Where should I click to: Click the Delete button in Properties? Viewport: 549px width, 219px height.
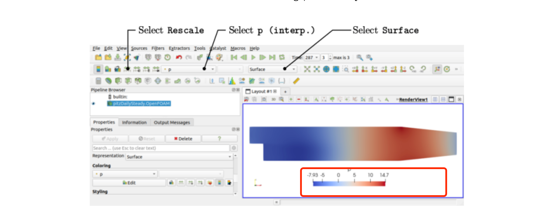(183, 139)
